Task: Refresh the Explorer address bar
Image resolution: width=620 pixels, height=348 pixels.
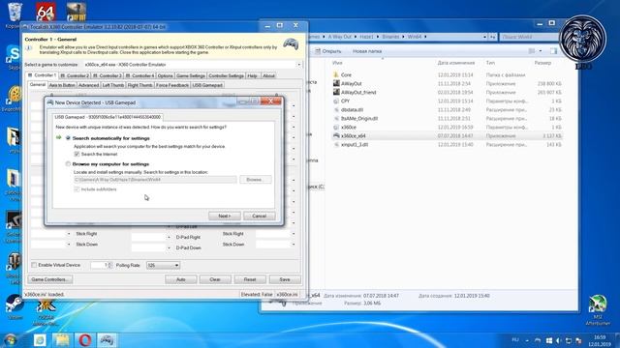Action: click(x=492, y=37)
